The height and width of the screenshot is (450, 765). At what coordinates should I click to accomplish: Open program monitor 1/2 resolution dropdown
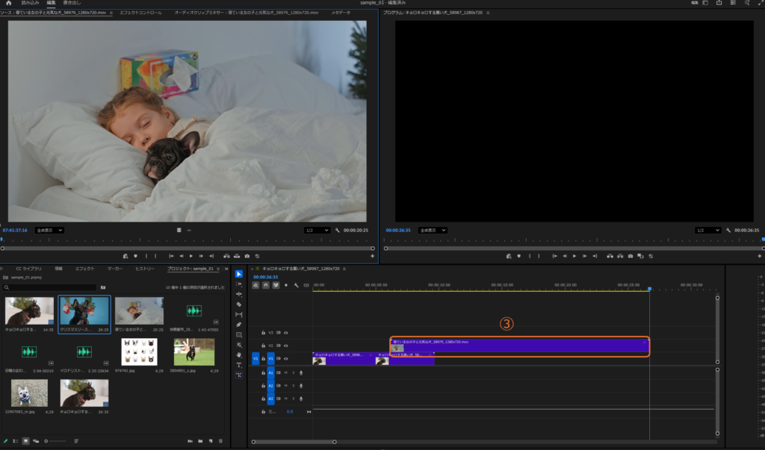click(708, 231)
